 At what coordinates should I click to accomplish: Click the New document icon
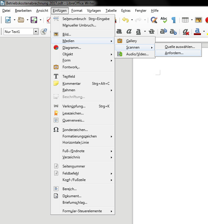pos(8,20)
